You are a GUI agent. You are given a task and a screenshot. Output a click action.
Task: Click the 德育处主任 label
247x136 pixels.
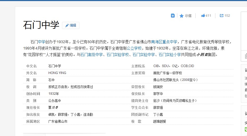pyautogui.click(x=140, y=101)
